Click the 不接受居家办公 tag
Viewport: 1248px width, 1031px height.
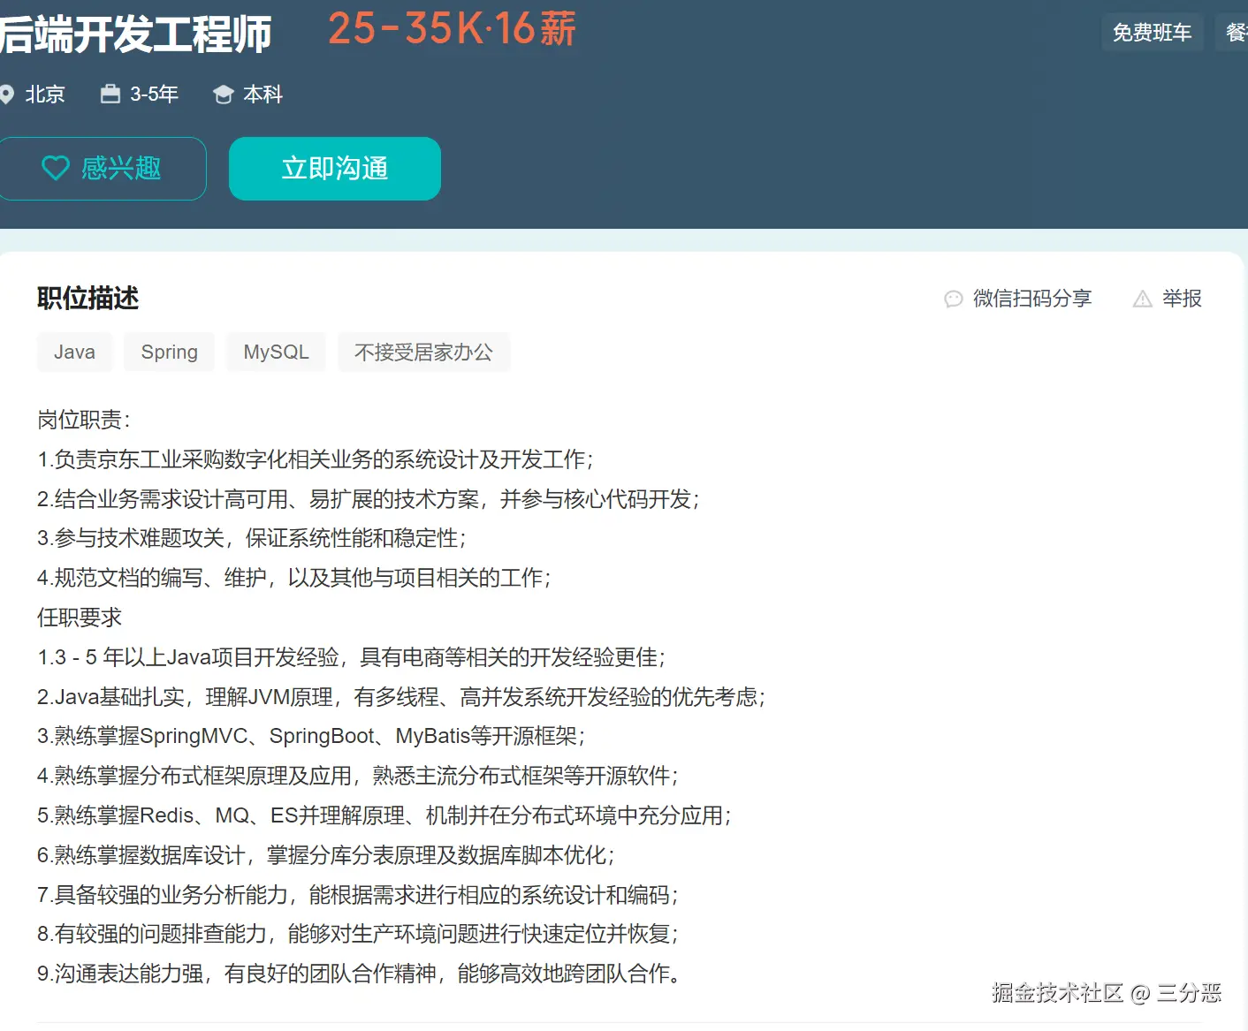(x=424, y=352)
